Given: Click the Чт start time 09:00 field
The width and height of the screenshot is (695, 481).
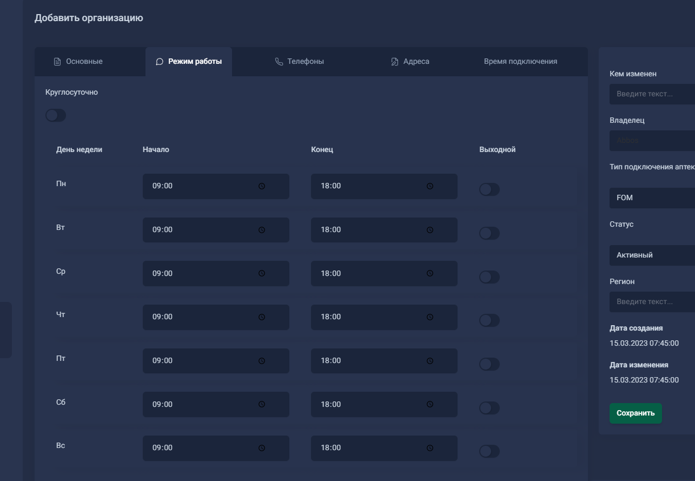Looking at the screenshot, I should 216,317.
